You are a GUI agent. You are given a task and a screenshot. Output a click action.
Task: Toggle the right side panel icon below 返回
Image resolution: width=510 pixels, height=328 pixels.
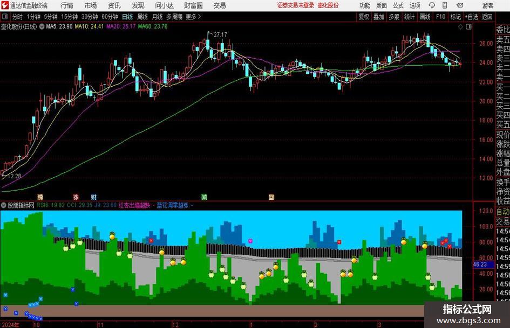tap(468, 26)
